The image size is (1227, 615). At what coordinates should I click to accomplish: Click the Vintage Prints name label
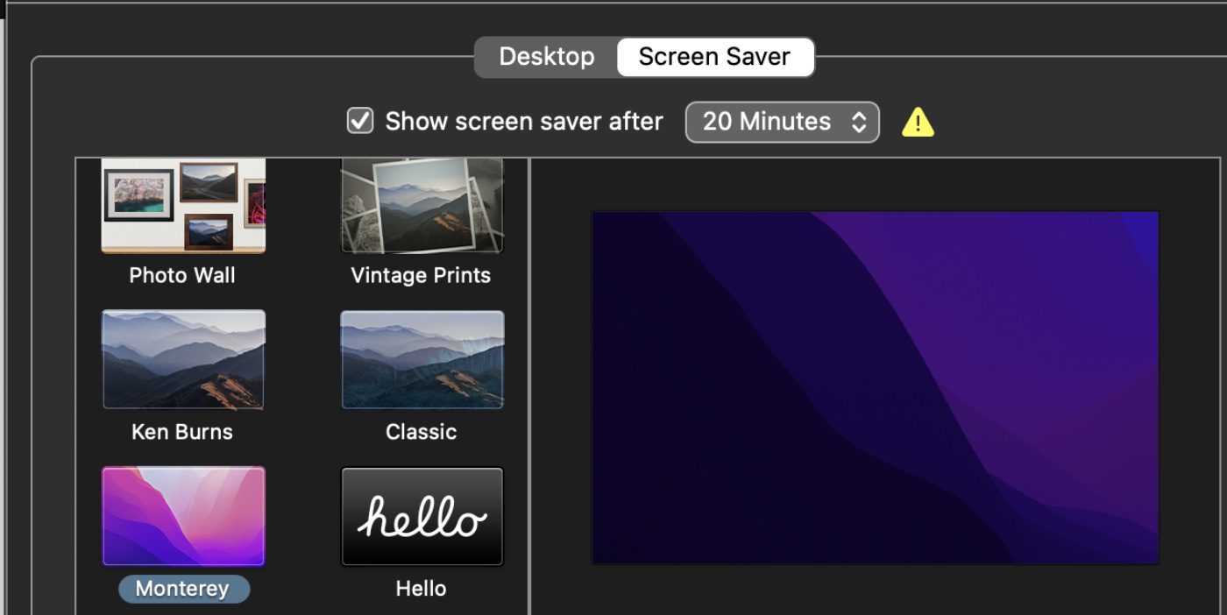pyautogui.click(x=421, y=275)
